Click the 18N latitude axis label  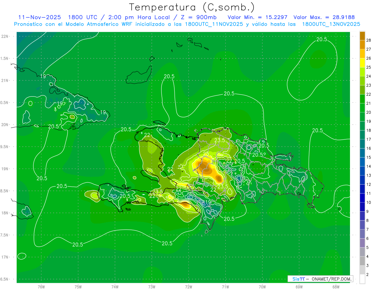(5, 213)
